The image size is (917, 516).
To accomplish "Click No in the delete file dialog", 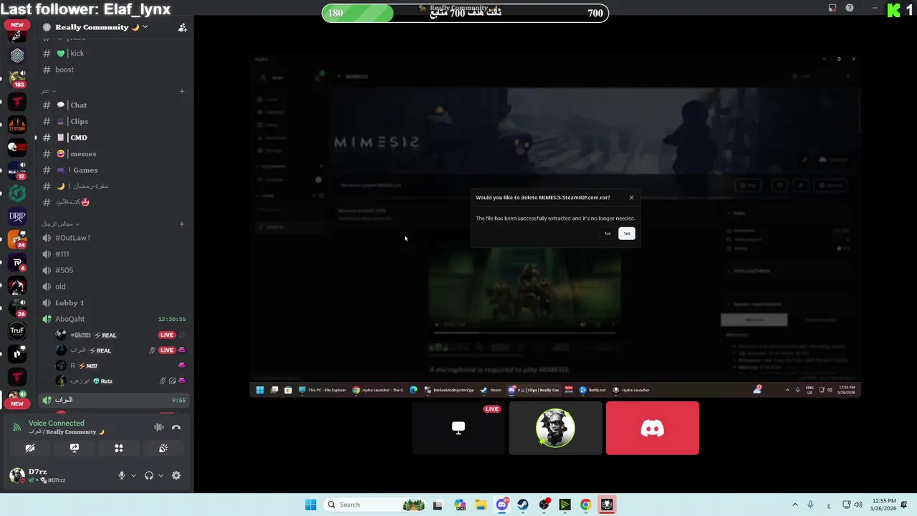I will tap(608, 234).
